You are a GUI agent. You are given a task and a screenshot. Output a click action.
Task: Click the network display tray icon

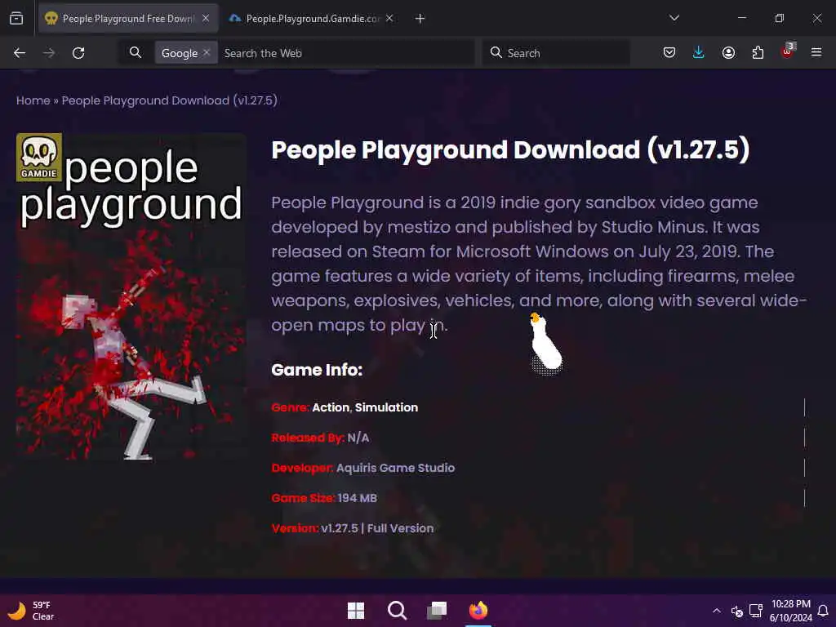click(755, 611)
